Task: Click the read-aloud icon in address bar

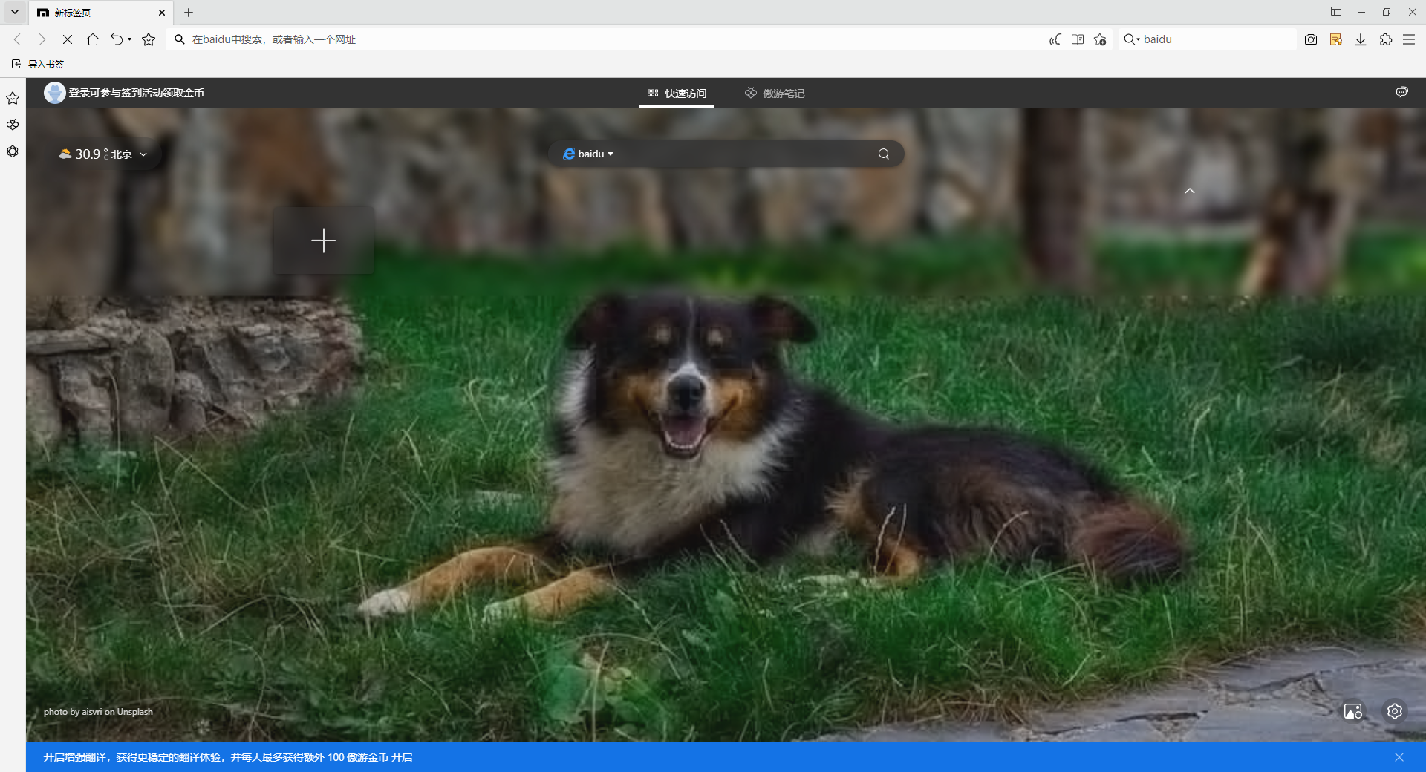Action: coord(1055,40)
